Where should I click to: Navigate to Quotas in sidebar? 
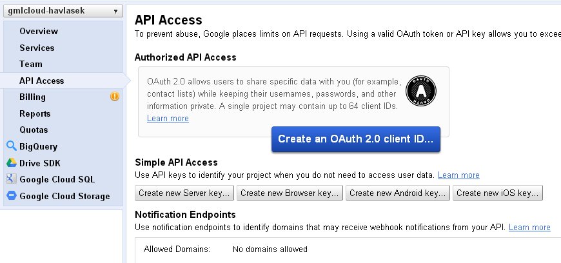(x=34, y=130)
